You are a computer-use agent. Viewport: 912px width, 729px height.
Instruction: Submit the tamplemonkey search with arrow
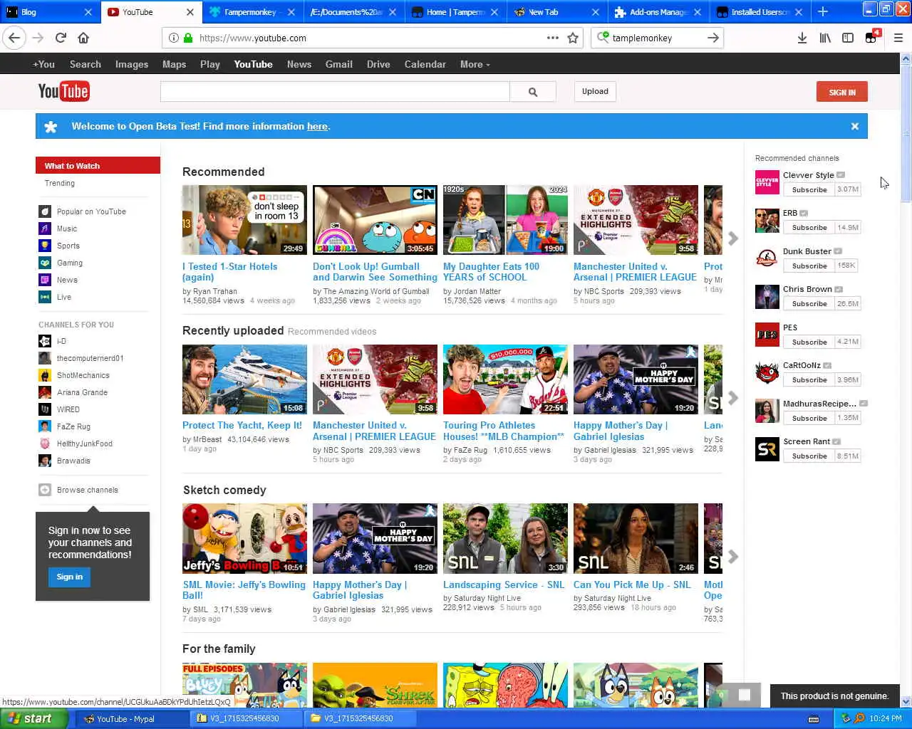pyautogui.click(x=713, y=38)
